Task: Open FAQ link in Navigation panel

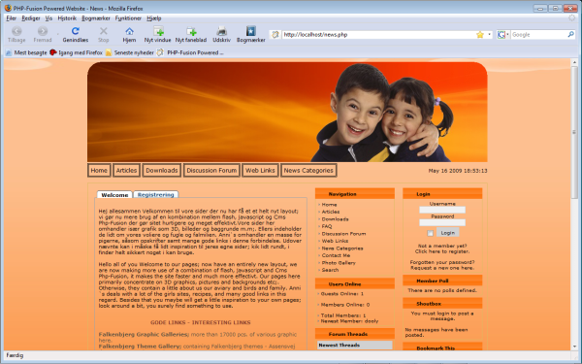Action: (327, 226)
